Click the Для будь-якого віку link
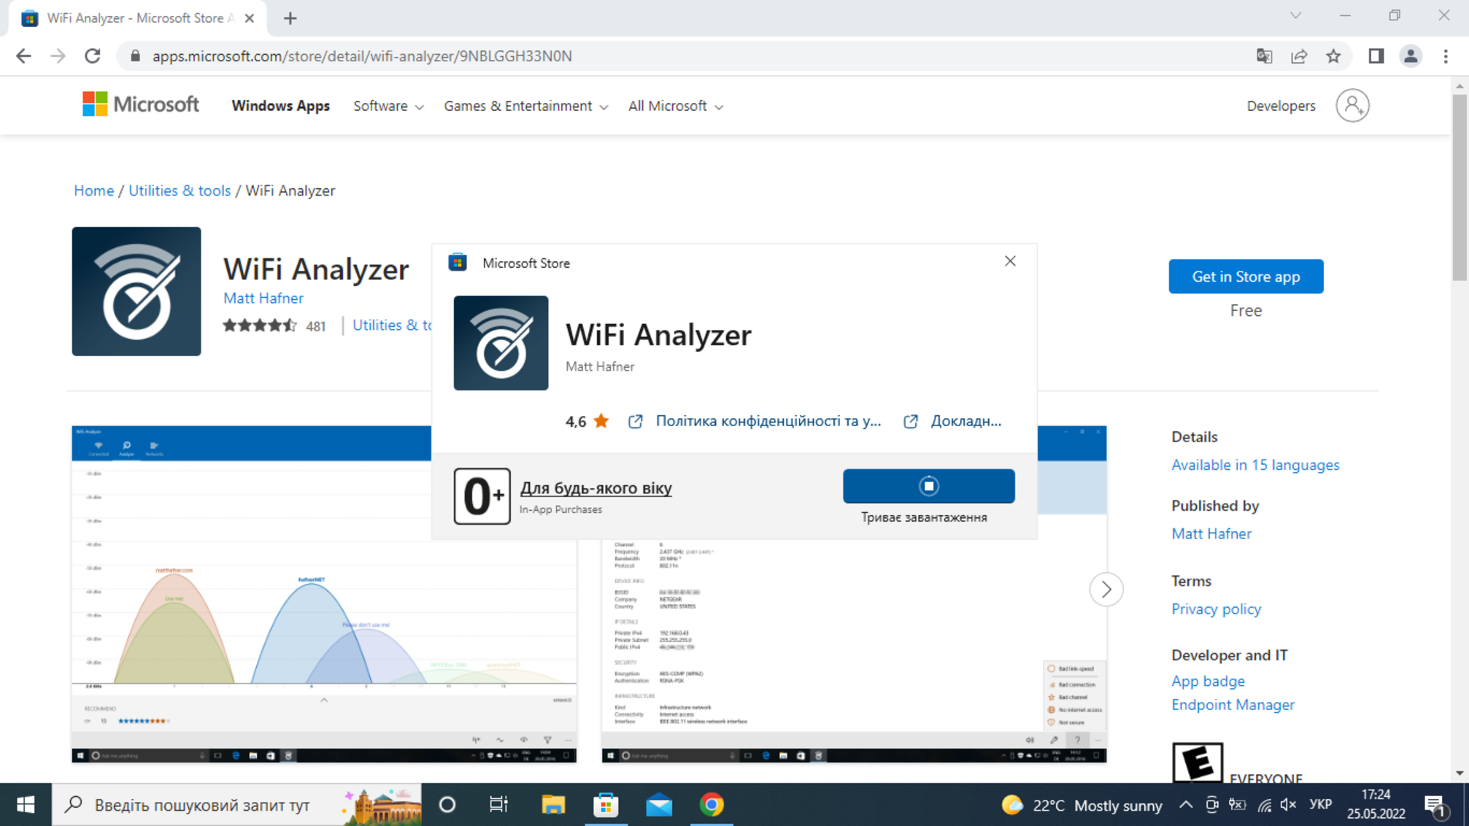1469x826 pixels. pos(595,487)
